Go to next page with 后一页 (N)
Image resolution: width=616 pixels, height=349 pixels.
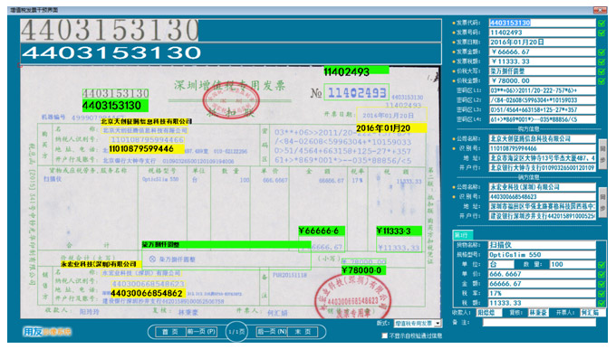272,332
